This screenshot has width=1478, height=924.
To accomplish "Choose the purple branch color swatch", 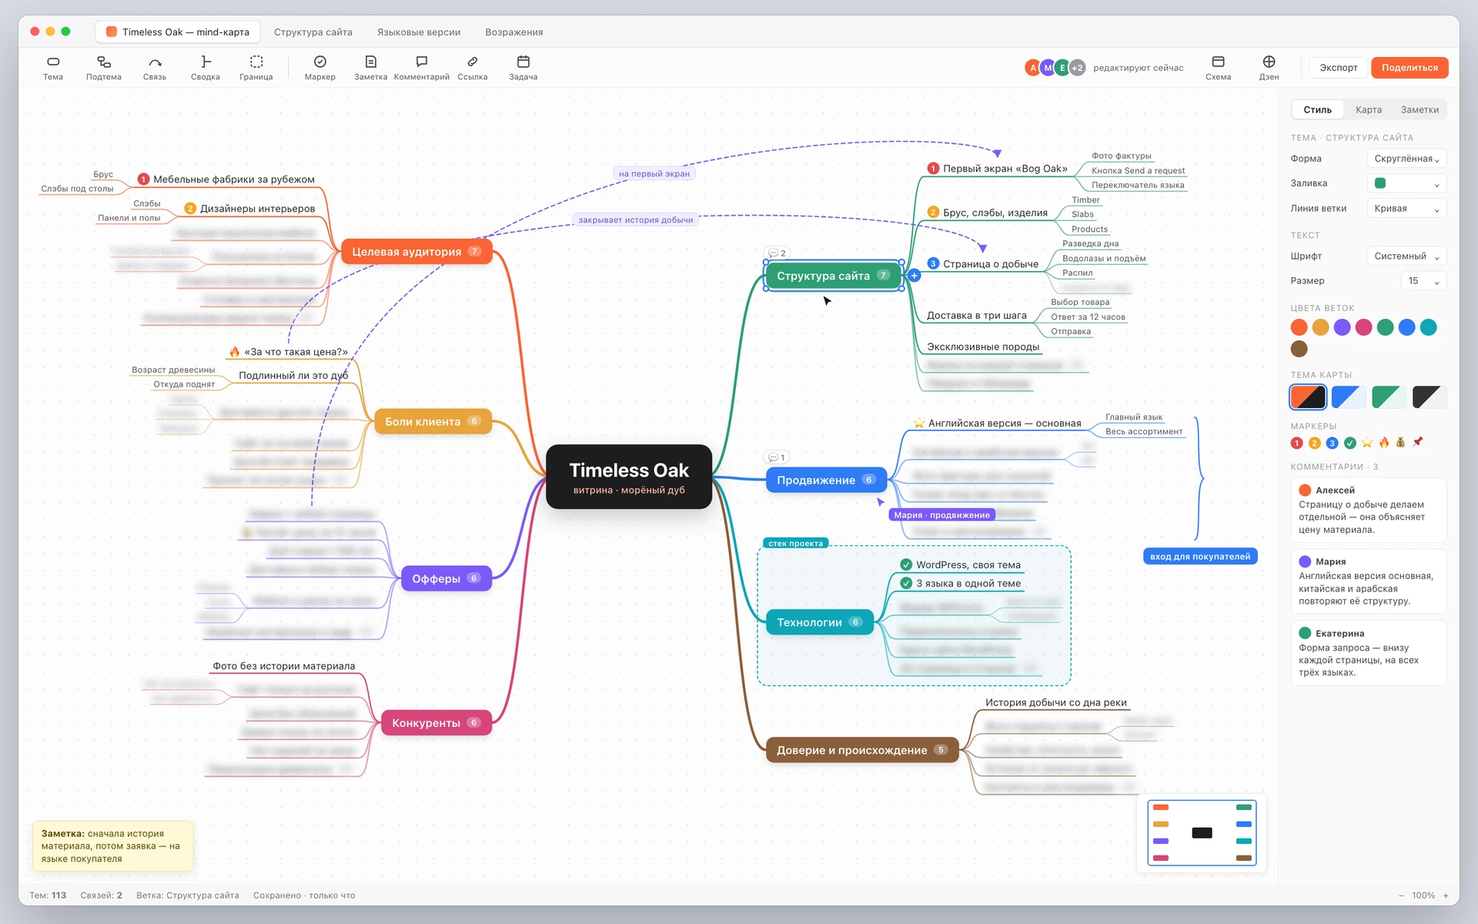I will (x=1342, y=327).
